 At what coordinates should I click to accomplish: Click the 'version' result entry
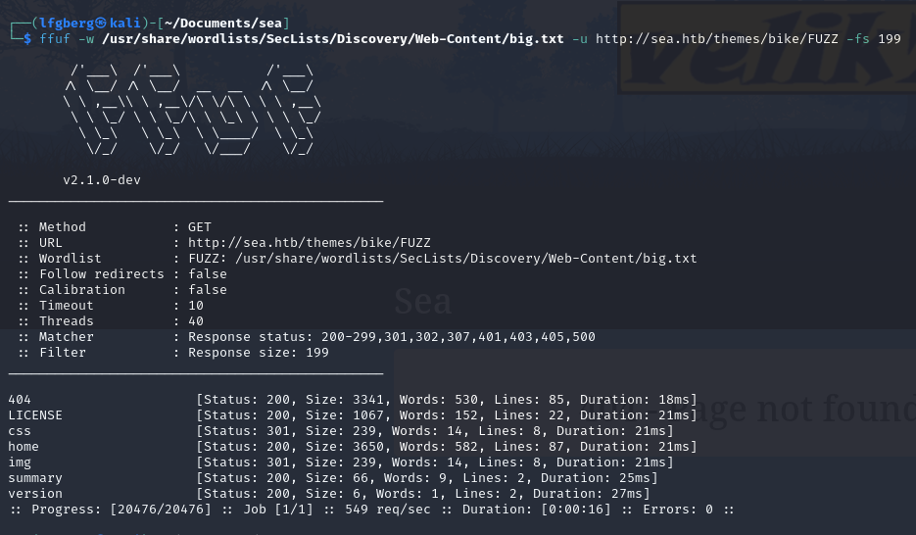(x=35, y=494)
